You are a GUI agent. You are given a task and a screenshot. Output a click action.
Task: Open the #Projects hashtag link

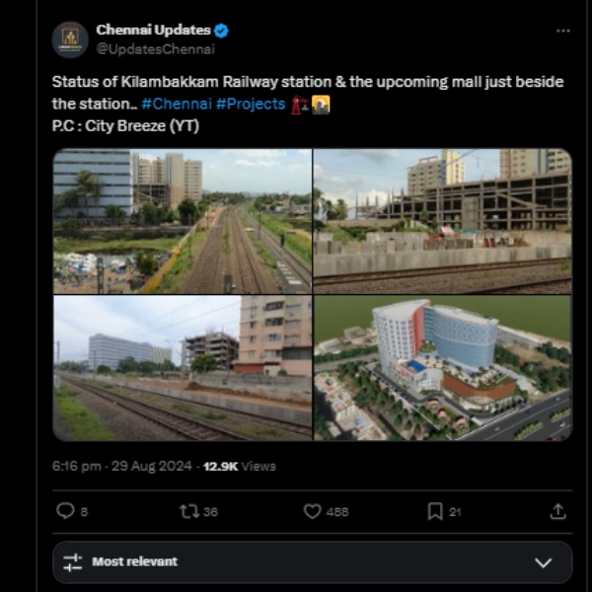point(249,104)
